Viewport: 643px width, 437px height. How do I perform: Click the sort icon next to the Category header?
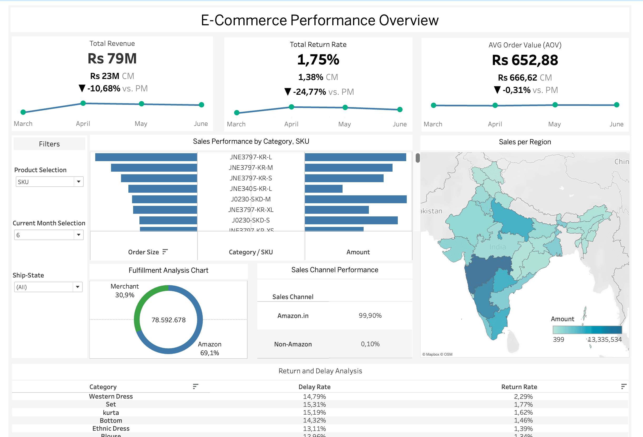coord(195,386)
